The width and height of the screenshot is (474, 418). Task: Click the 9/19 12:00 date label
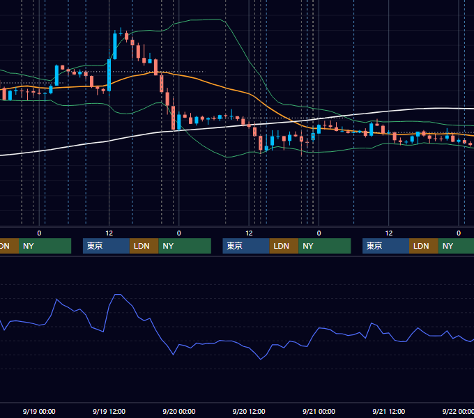pyautogui.click(x=109, y=411)
